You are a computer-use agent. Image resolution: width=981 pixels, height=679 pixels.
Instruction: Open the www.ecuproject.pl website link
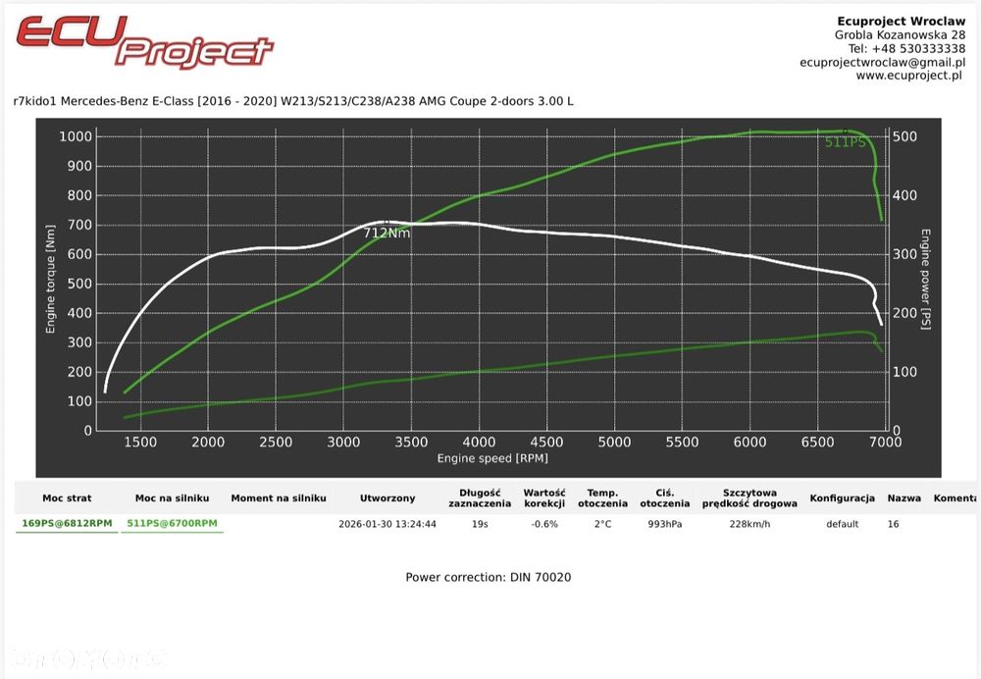(x=908, y=76)
